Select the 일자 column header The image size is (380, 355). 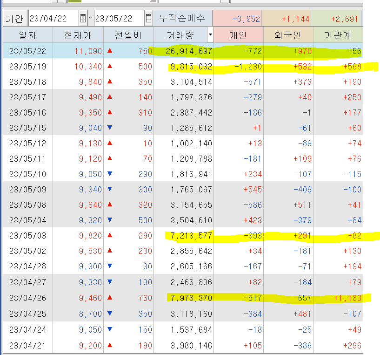[28, 35]
